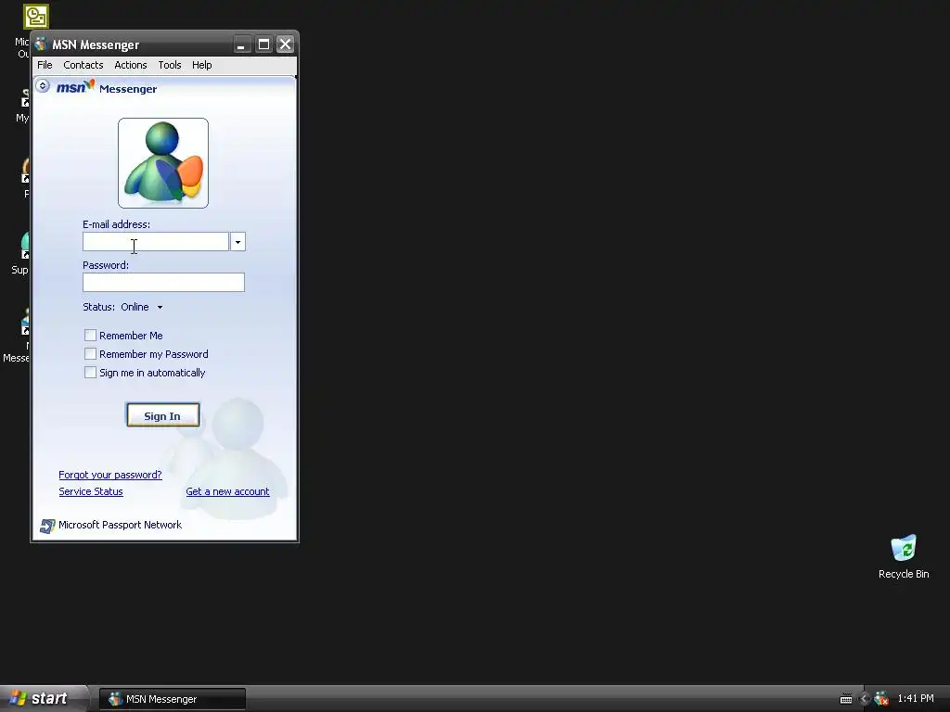Click the msn Messenger logo
The width and height of the screenshot is (950, 712).
pyautogui.click(x=107, y=88)
